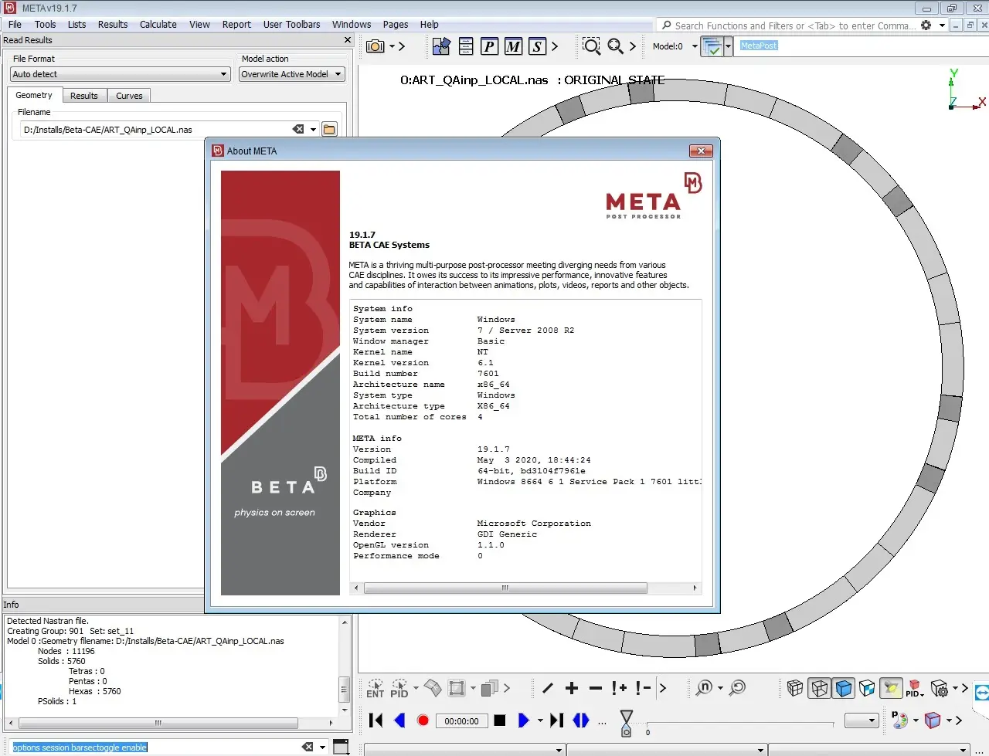Click the command line input field
Screen dimensions: 989x756
pyautogui.click(x=155, y=748)
